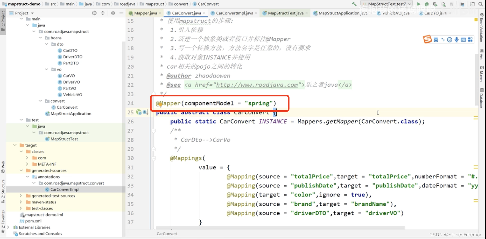Viewport: 486px width, 239px height.
Task: Open Sogou emoji smiley icon
Action: (449, 40)
